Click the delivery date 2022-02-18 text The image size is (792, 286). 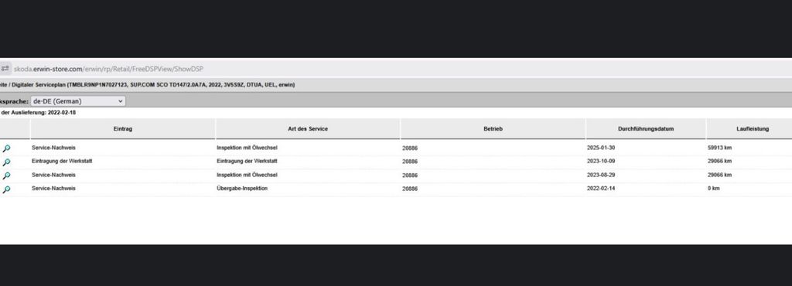[62, 113]
